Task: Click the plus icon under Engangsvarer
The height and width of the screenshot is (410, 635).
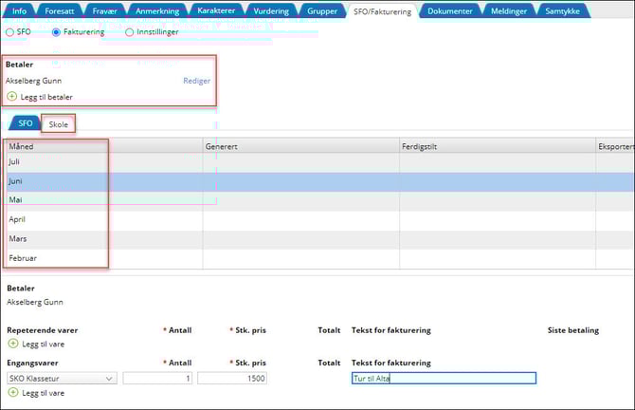Action: (x=12, y=392)
